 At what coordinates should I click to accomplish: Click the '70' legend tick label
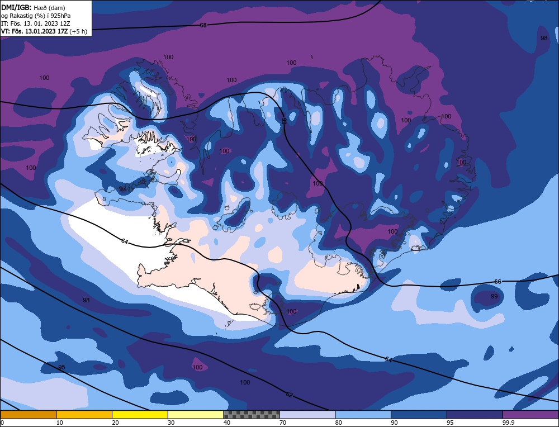[283, 423]
